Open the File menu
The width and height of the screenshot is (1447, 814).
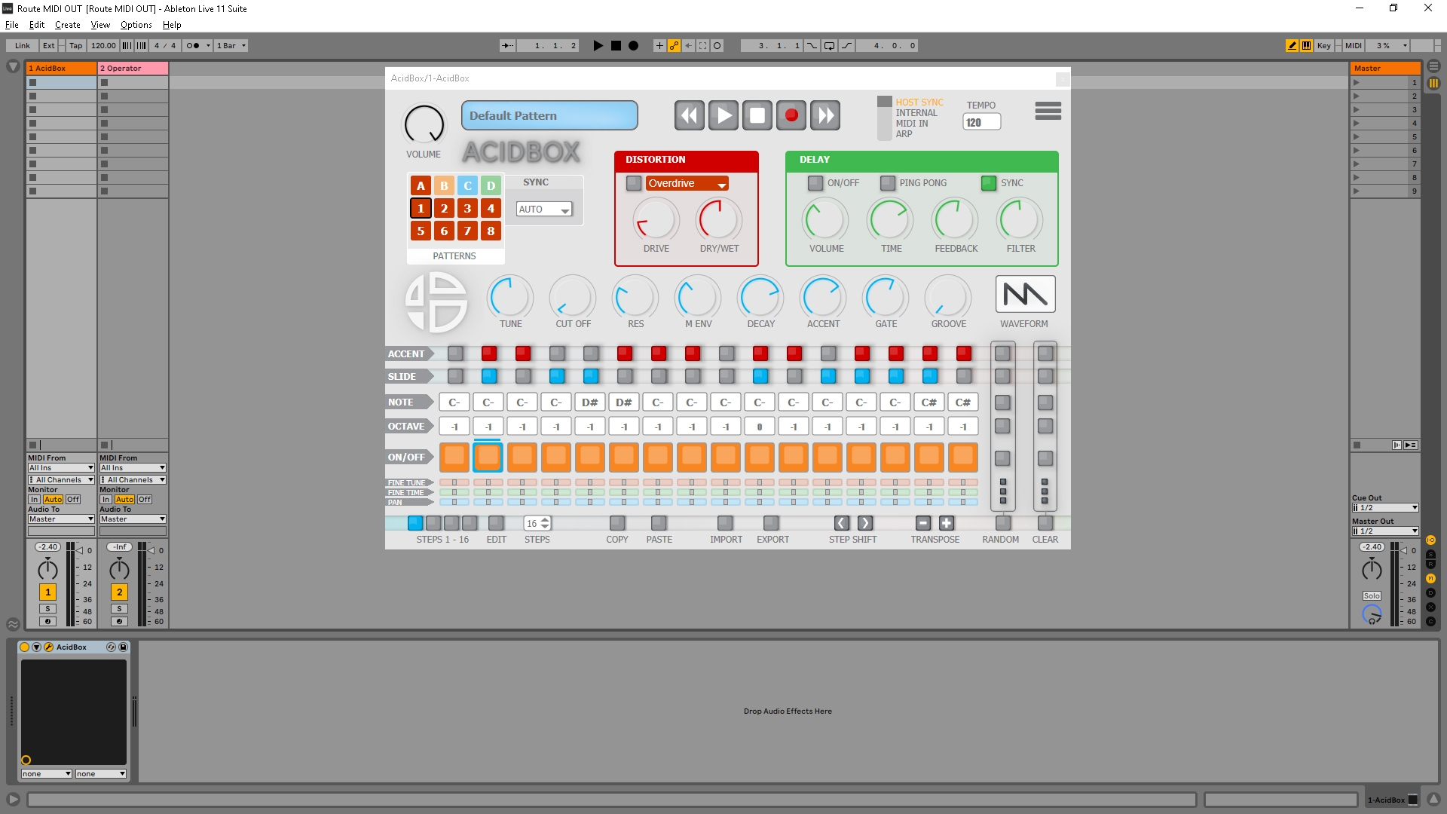pos(12,25)
